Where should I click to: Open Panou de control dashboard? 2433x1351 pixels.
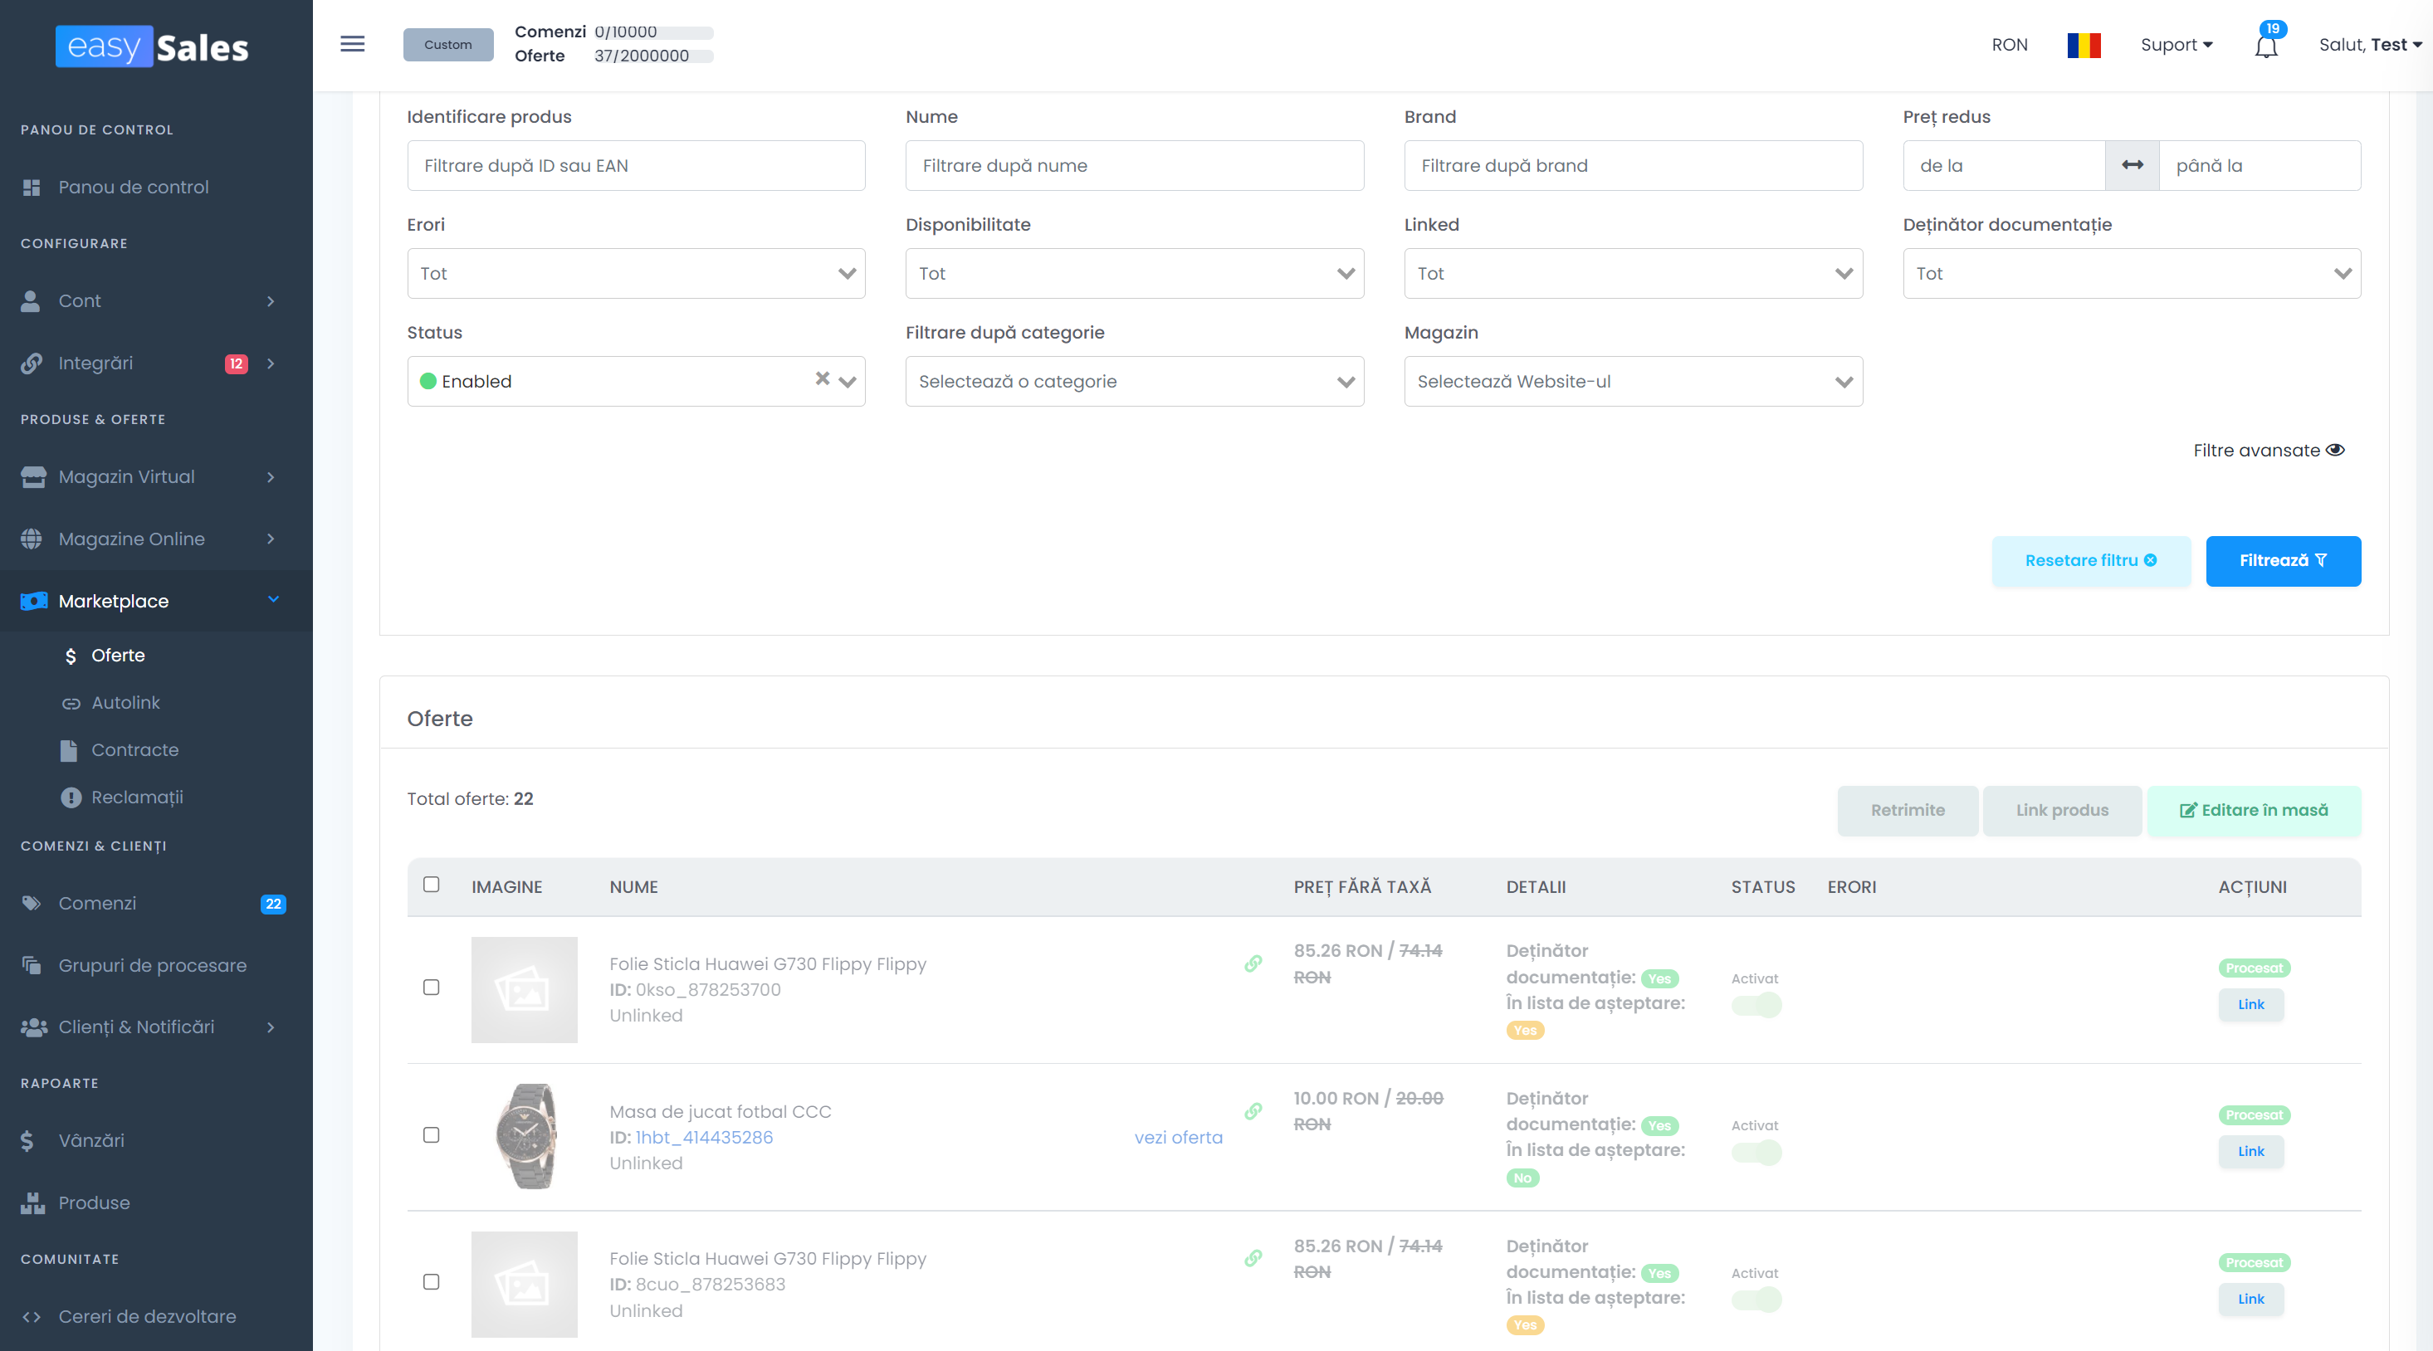click(133, 187)
